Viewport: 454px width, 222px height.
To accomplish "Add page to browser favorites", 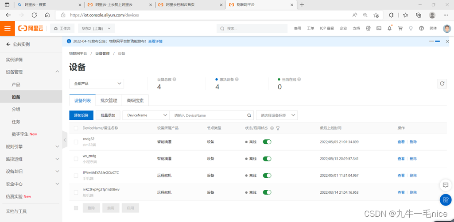I will pos(376,15).
